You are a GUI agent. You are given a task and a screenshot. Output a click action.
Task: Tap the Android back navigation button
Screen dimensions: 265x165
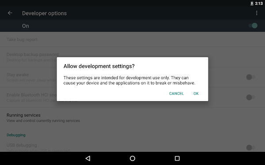click(x=88, y=158)
